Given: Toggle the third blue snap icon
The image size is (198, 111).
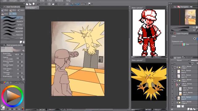Looking at the screenshot, I should [78, 4].
